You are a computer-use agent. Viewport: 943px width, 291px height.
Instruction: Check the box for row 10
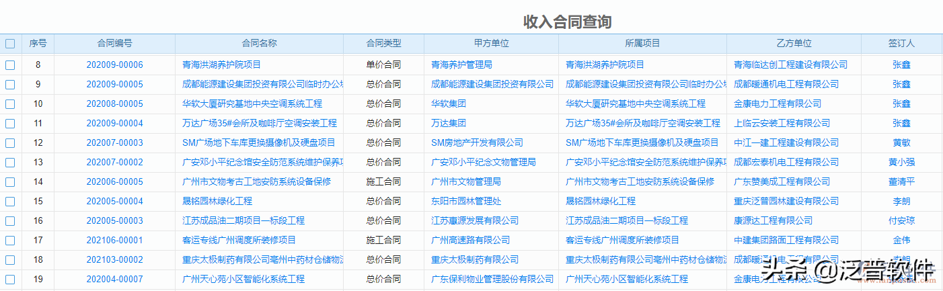[10, 104]
